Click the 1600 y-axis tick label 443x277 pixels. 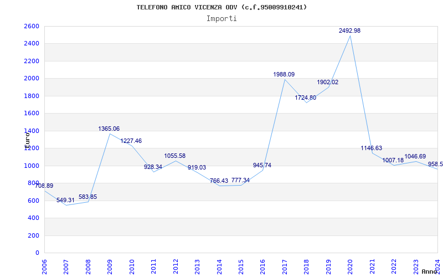(x=32, y=114)
